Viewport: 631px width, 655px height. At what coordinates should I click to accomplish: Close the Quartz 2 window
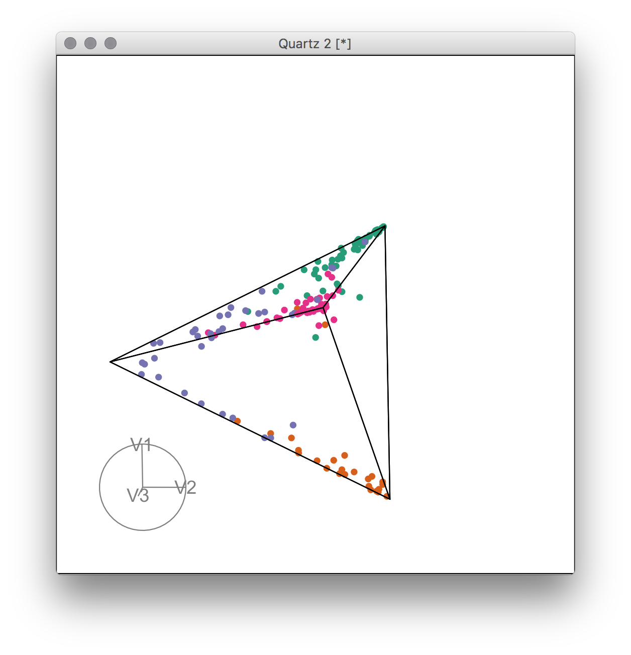tap(70, 43)
